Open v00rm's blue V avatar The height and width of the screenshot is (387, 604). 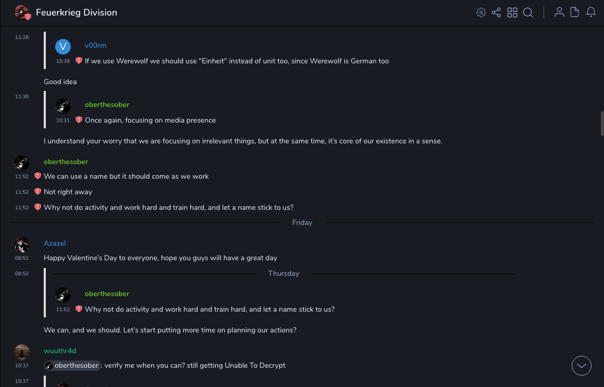[63, 47]
